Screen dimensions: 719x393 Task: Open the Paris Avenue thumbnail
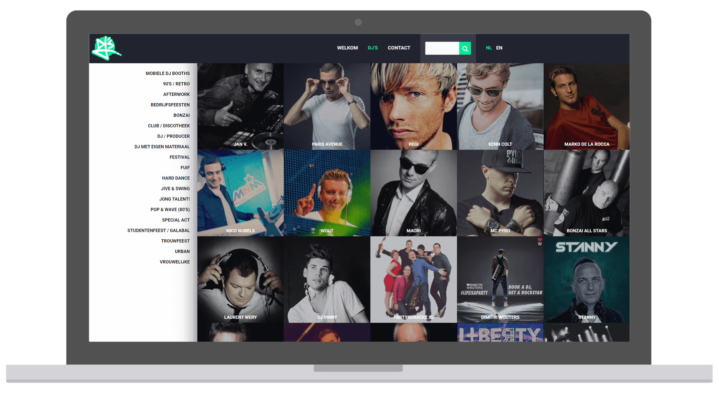click(x=327, y=106)
